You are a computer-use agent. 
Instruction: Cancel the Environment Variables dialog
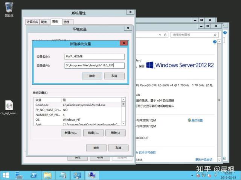(x=118, y=148)
